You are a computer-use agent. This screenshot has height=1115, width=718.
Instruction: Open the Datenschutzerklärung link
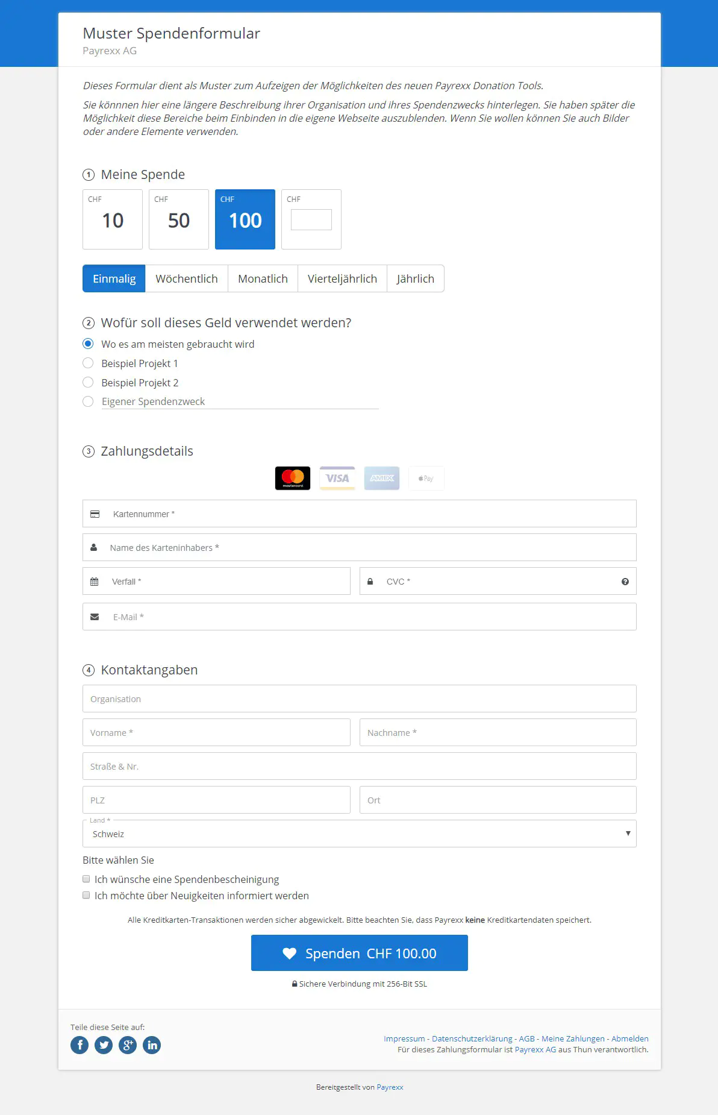tap(472, 1038)
